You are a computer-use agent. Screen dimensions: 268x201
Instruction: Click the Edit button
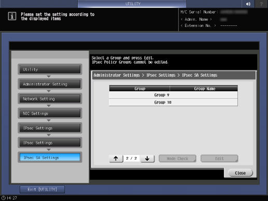point(219,159)
